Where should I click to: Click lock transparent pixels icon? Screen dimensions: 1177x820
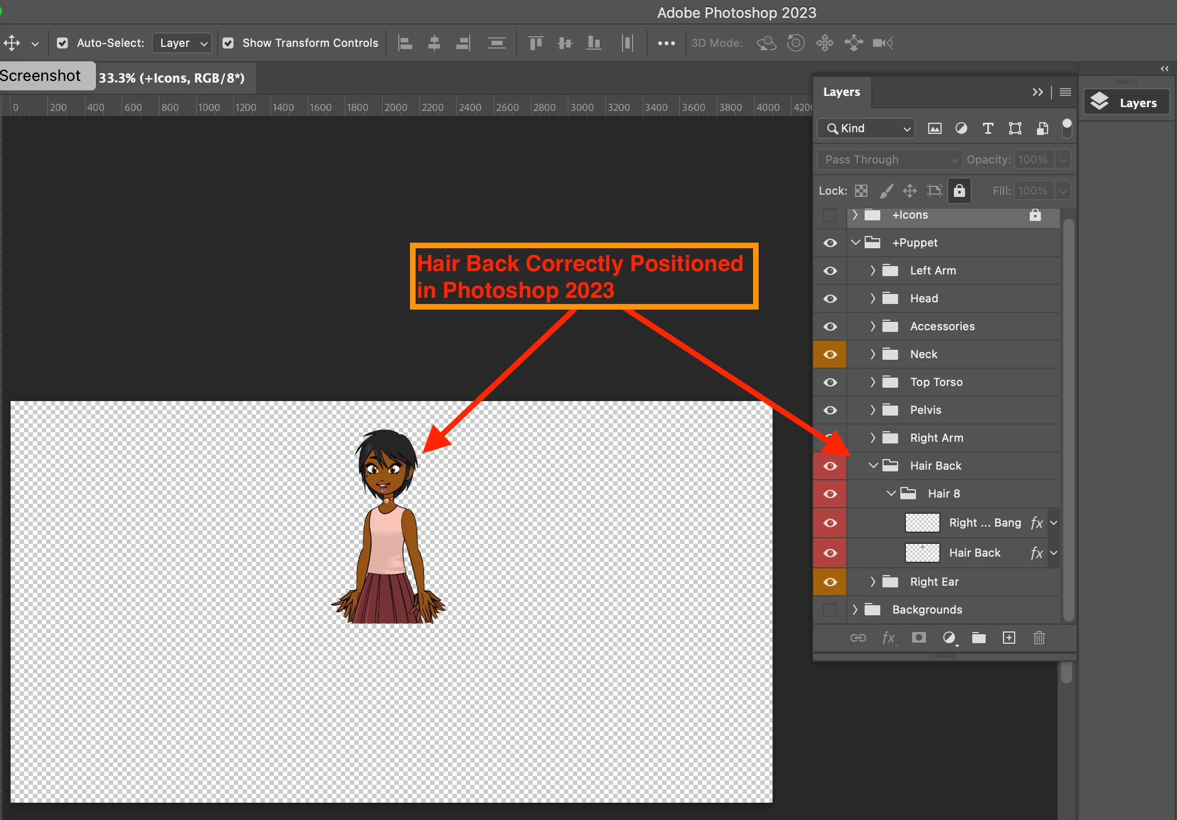(861, 191)
